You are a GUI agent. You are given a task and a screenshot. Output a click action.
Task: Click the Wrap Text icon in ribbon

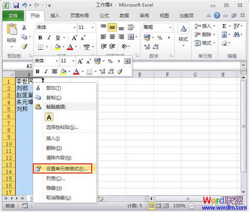(131, 27)
